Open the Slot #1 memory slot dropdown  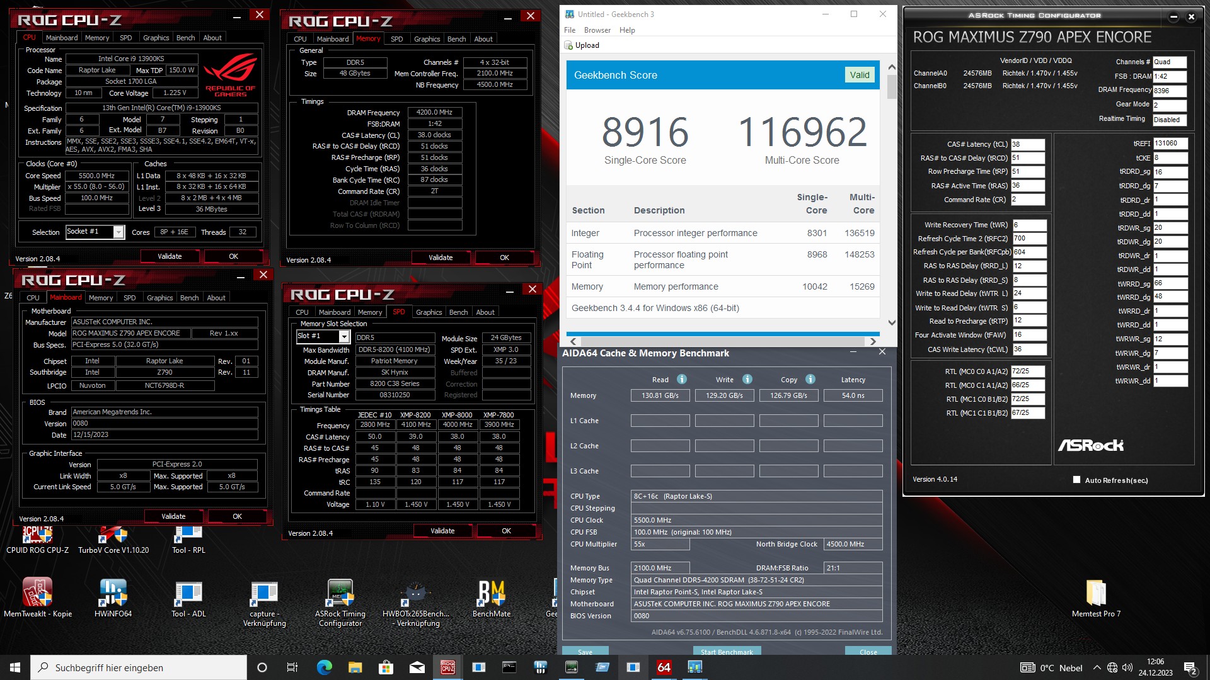pyautogui.click(x=344, y=337)
